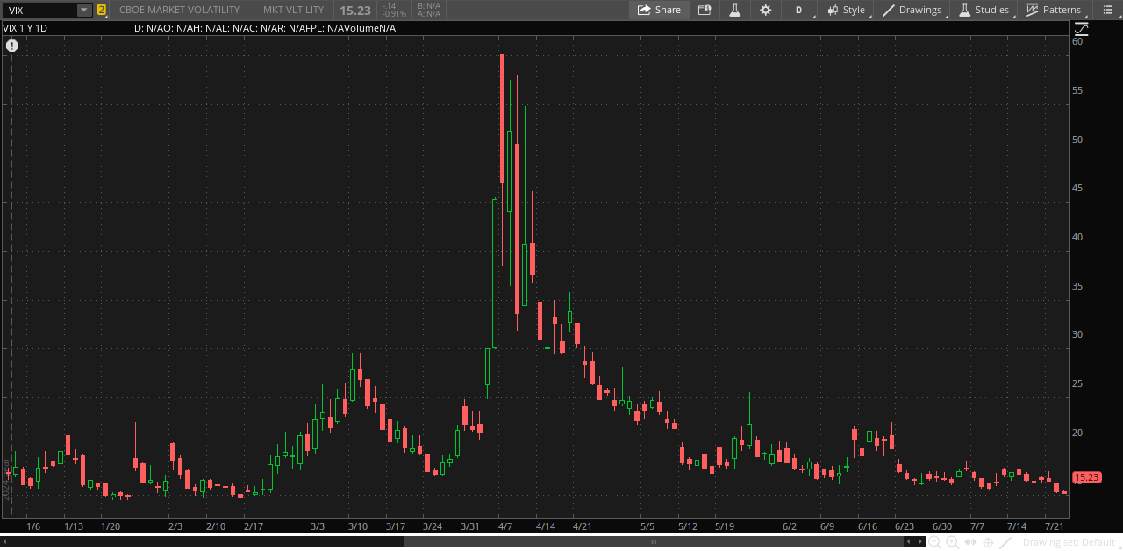
Task: Click the yellow number 2 link indicator
Action: pos(102,10)
